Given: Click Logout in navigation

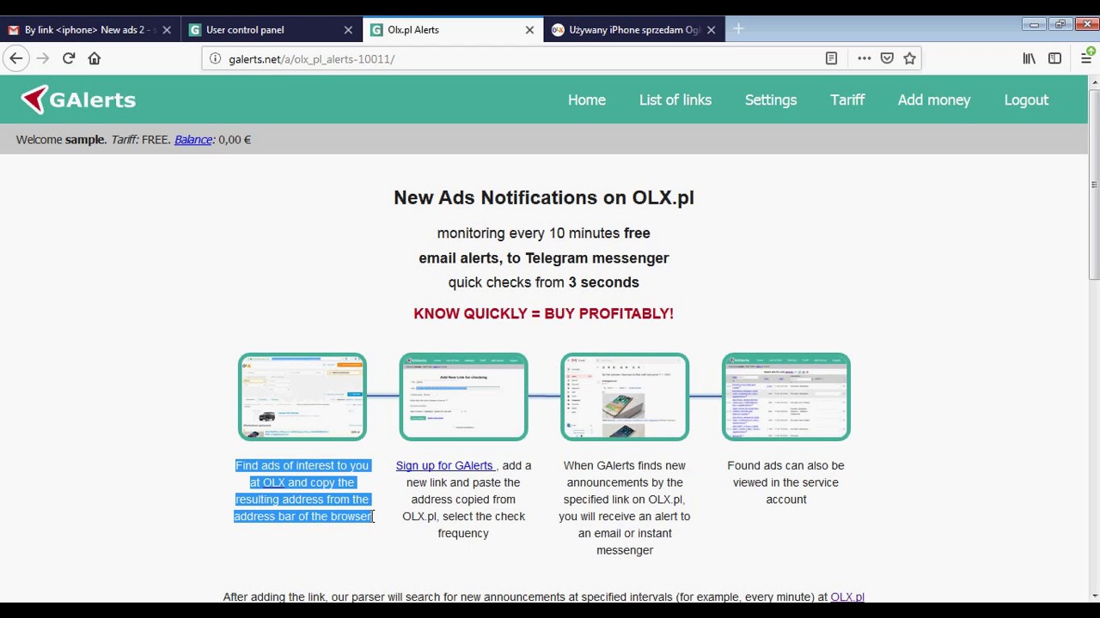Looking at the screenshot, I should (x=1026, y=100).
